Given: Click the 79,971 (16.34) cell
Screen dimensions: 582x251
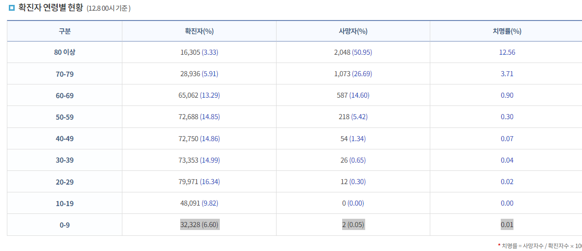Looking at the screenshot, I should point(199,182).
